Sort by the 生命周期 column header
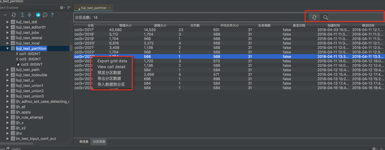Screen dimensions: 385x150 (264, 25)
